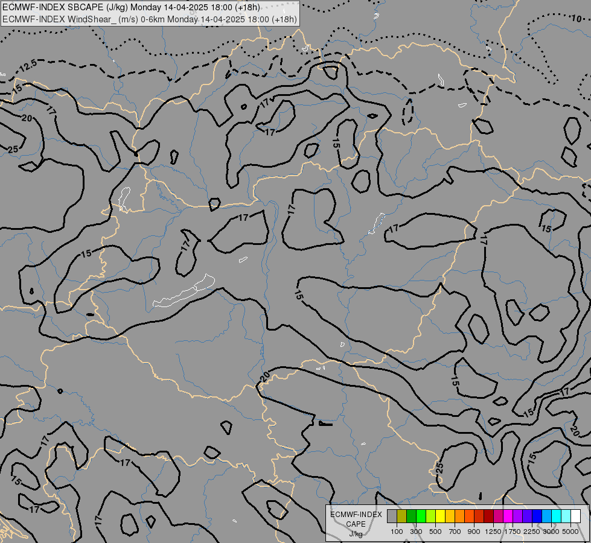The width and height of the screenshot is (591, 543).
Task: Click the 12.5 contour label
Action: pyautogui.click(x=28, y=66)
